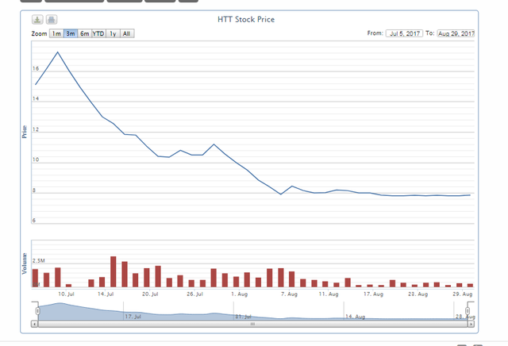508x346 pixels.
Task: Click the price peak near 10 Jul
Action: 57,52
